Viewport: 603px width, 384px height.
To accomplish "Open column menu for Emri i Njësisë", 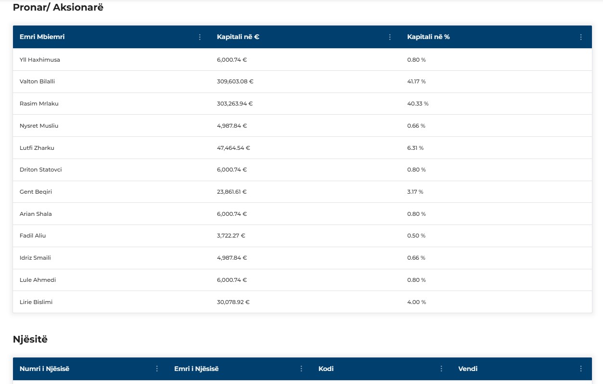I will [x=301, y=369].
